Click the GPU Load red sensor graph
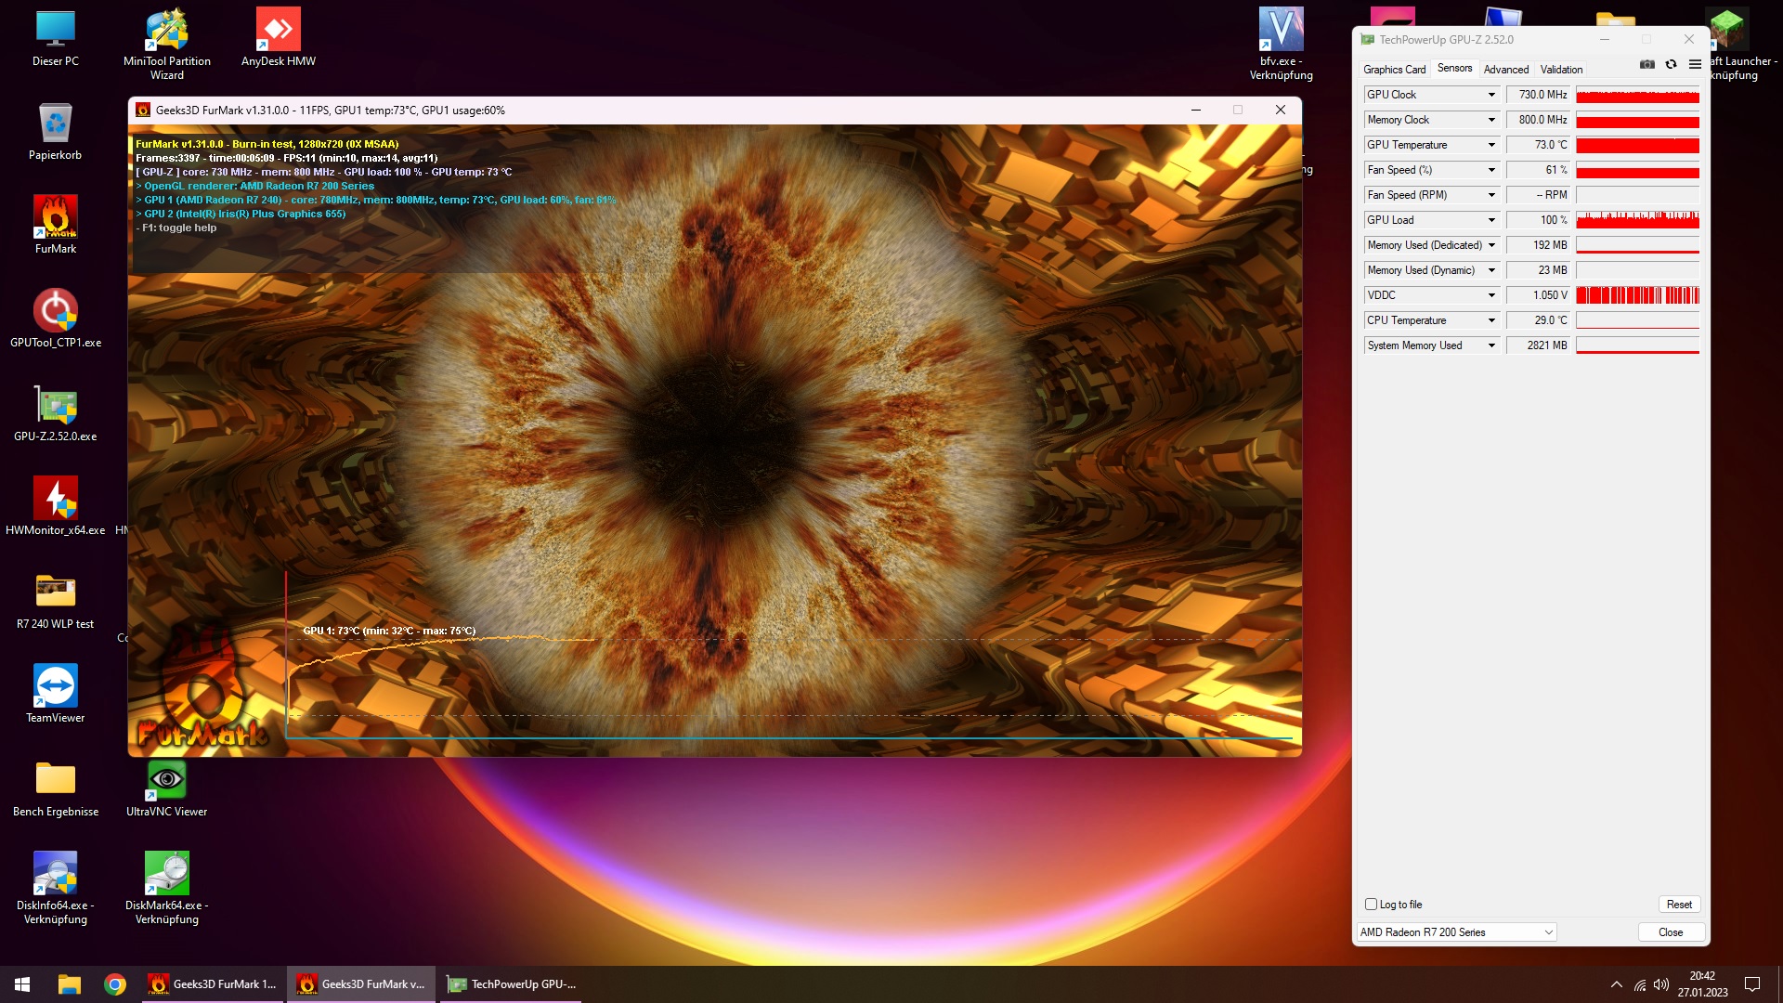This screenshot has width=1783, height=1003. 1637,220
